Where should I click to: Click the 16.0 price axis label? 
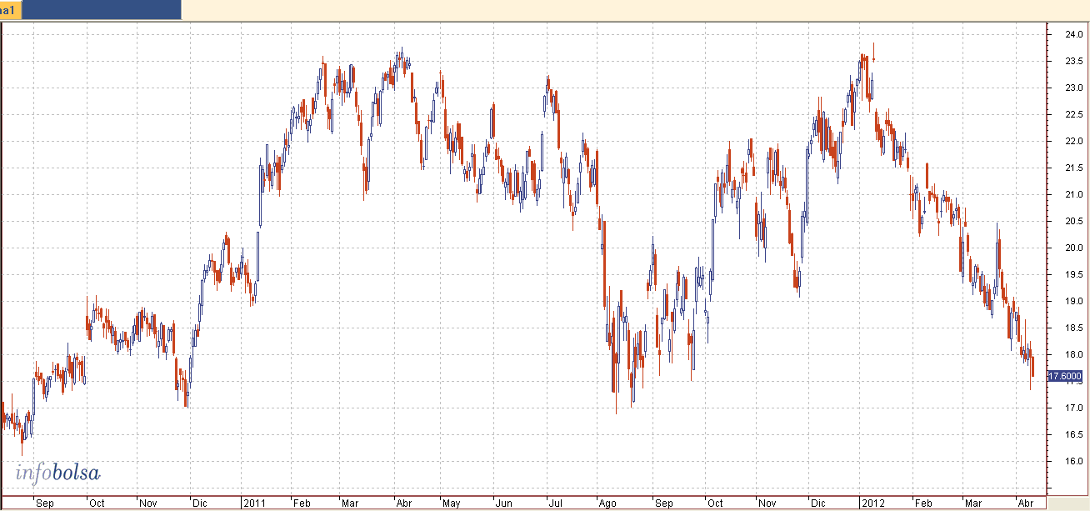1073,461
